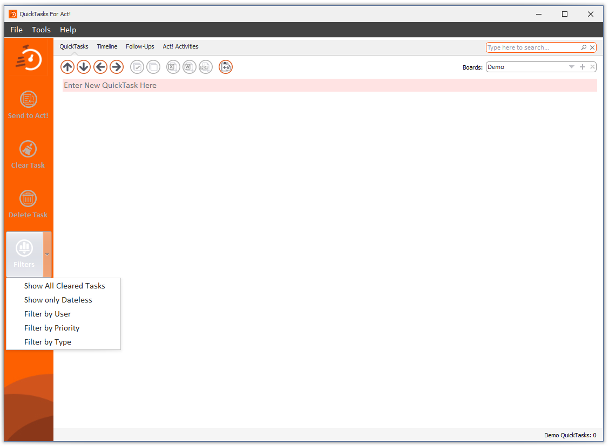609x447 pixels.
Task: Click the Filters sidebar button
Action: point(24,254)
